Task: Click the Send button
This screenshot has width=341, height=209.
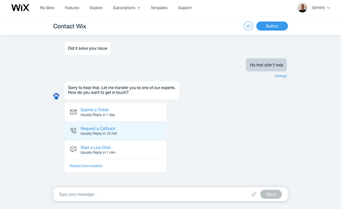Action: [271, 194]
